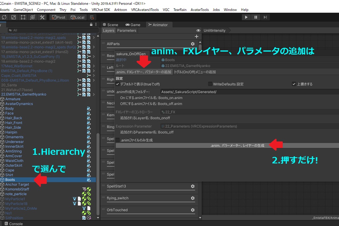339x226 pixels.
Task: Open flying_switch layer settings gear
Action: pyautogui.click(x=193, y=198)
